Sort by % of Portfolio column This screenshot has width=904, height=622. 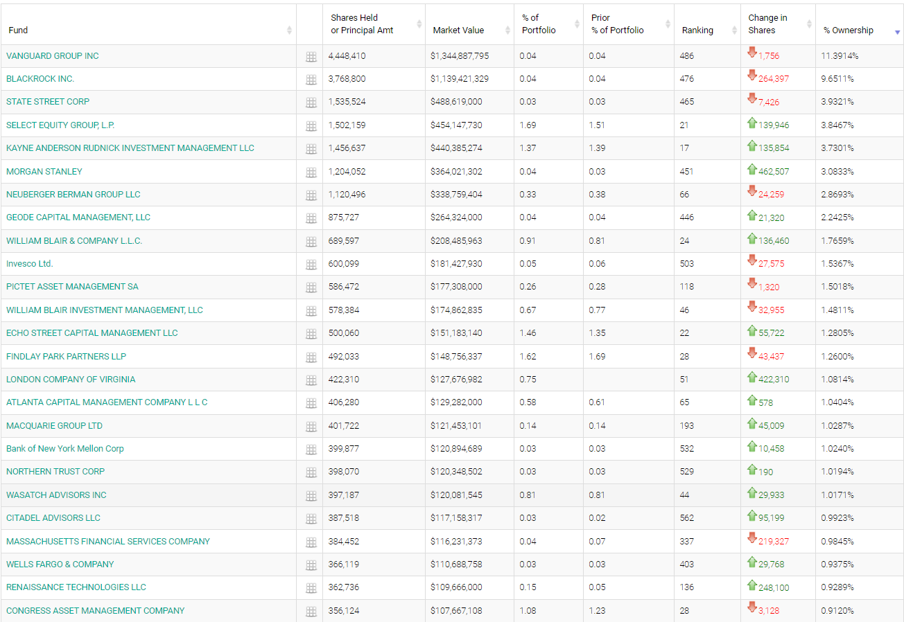[548, 24]
